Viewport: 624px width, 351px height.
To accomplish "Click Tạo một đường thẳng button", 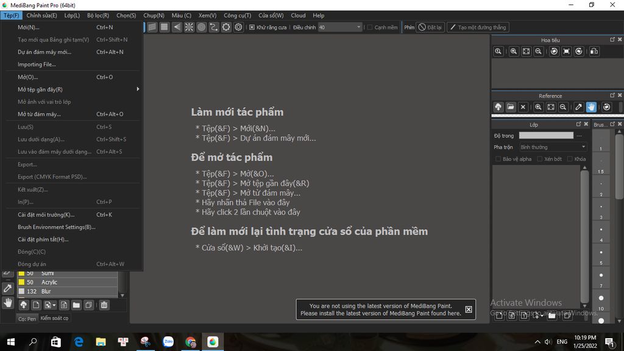I will (x=478, y=27).
